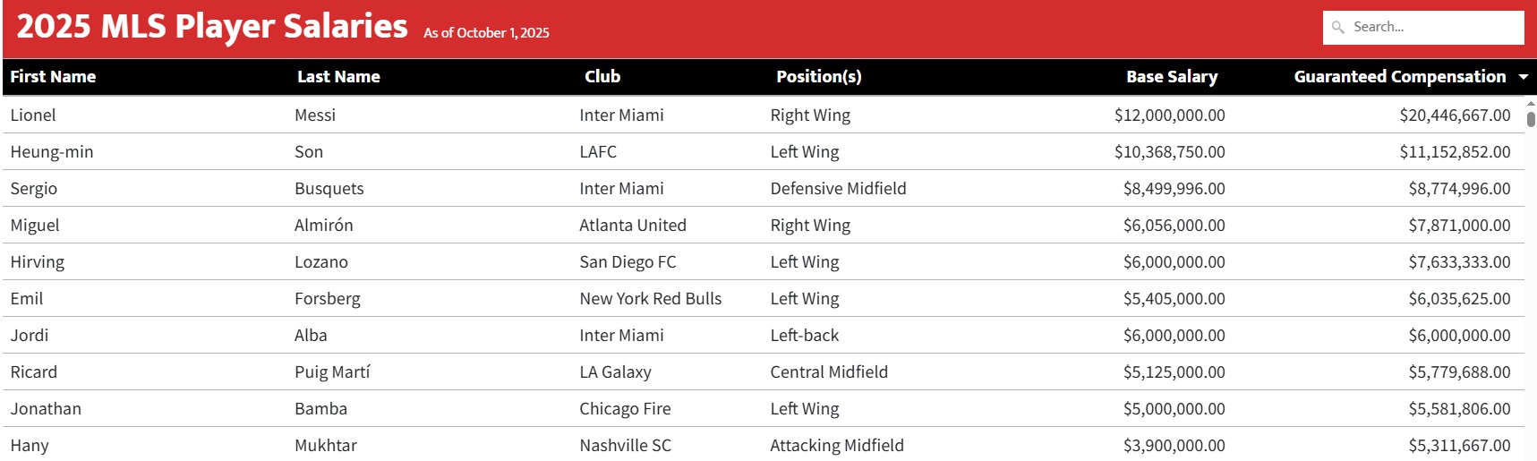
Task: Click Son's last name cell
Action: (309, 152)
